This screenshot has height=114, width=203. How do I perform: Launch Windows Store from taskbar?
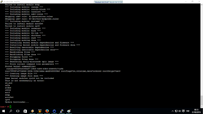click(x=25, y=111)
